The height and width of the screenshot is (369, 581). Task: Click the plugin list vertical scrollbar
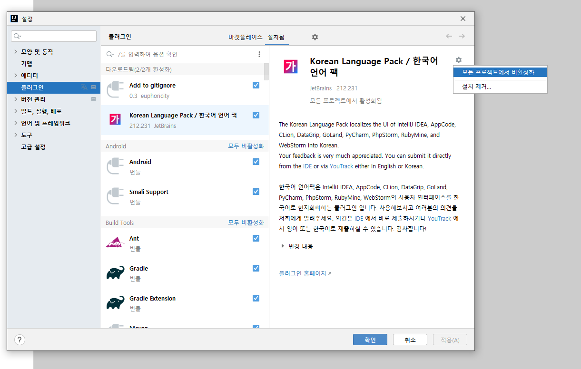click(266, 71)
